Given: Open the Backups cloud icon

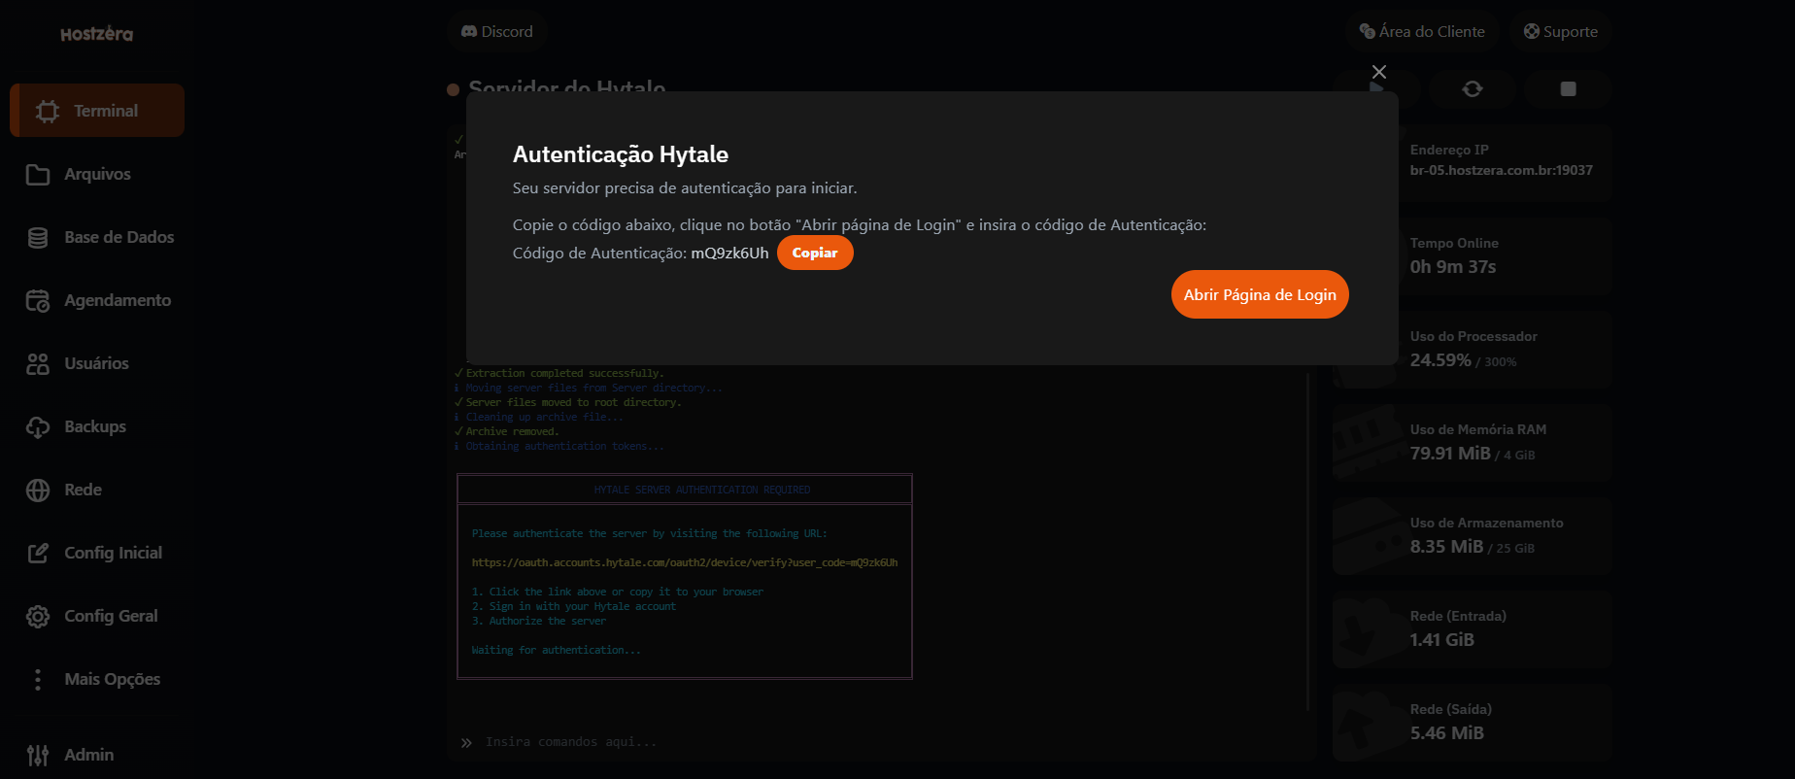Looking at the screenshot, I should (38, 427).
